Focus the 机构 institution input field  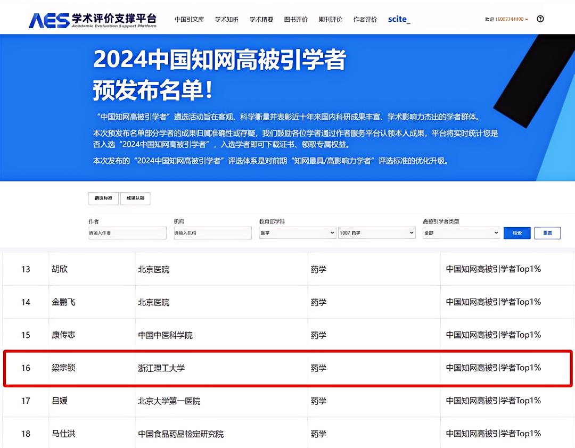click(x=212, y=233)
